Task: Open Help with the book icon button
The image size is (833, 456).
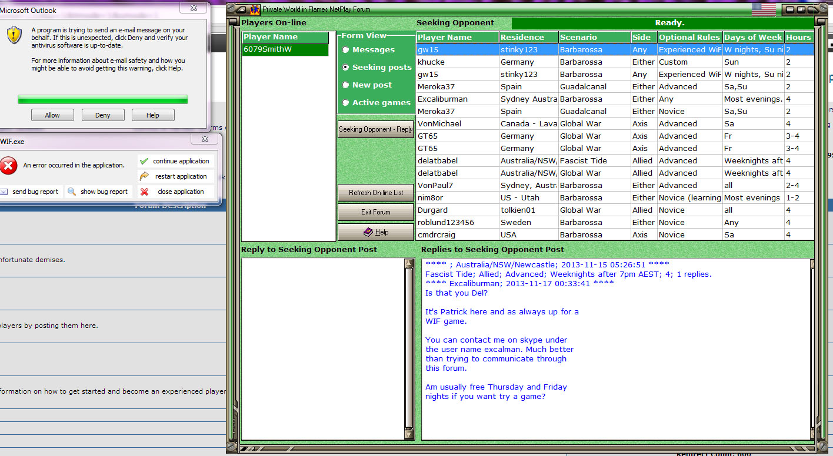Action: (x=376, y=232)
